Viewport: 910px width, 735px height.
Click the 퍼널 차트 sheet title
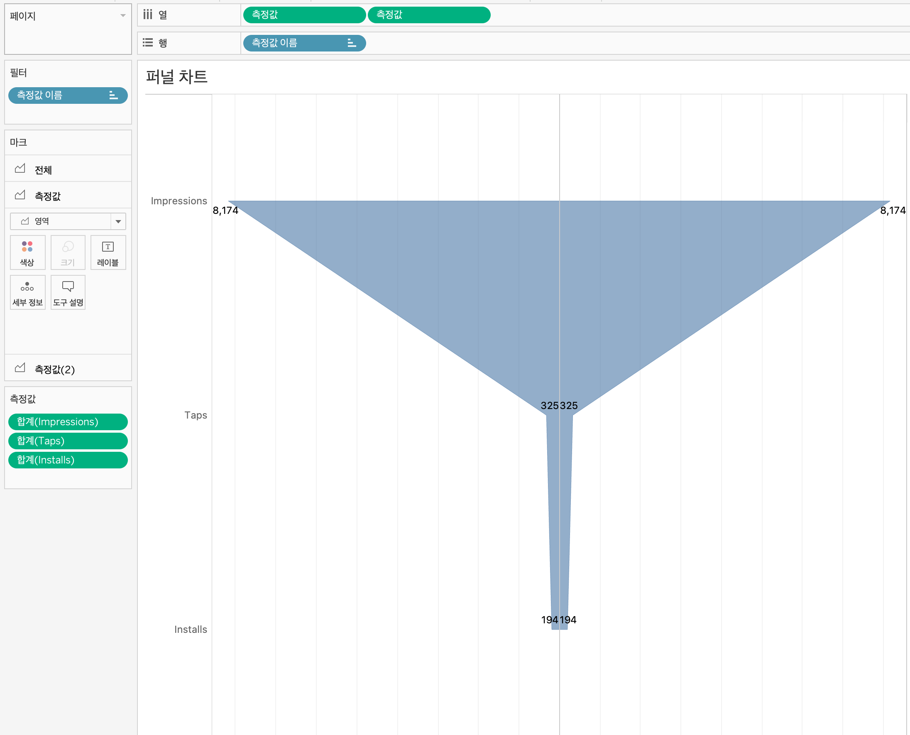(x=176, y=77)
